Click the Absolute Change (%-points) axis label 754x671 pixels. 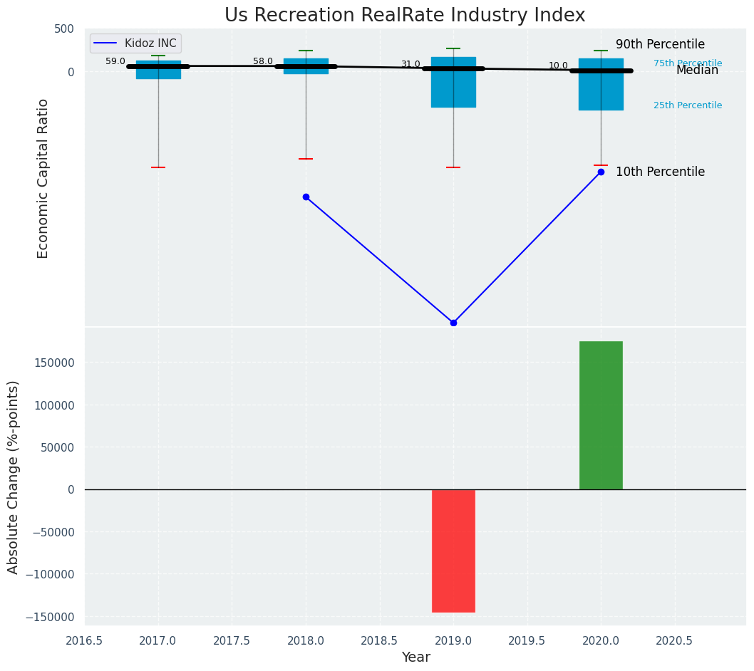[x=14, y=477]
